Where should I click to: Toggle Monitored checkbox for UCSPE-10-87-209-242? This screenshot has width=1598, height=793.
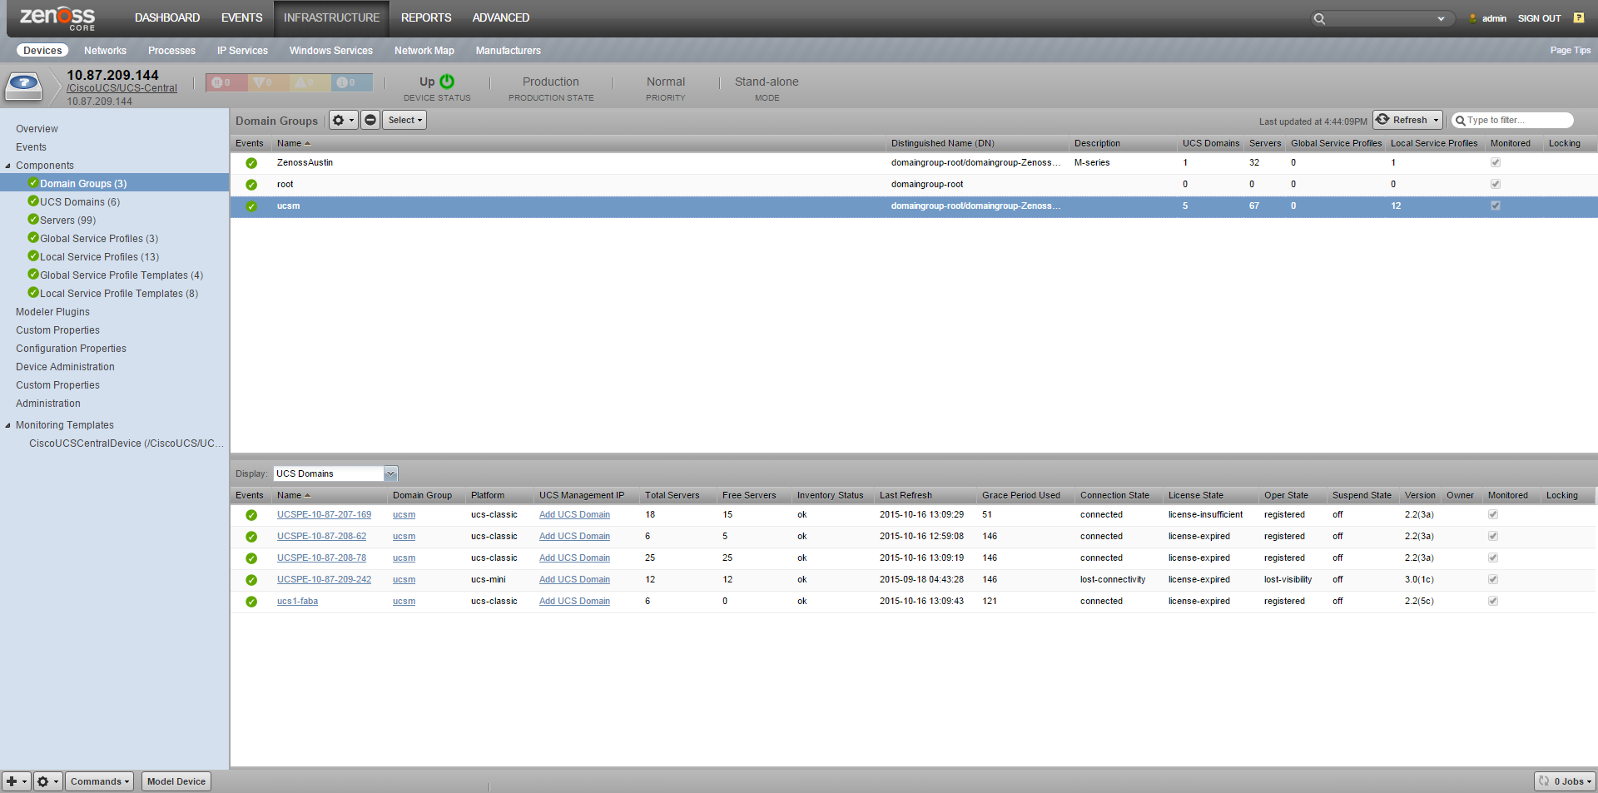tap(1493, 579)
